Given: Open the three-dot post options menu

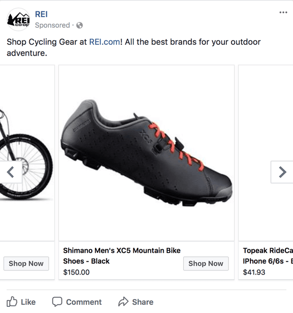Looking at the screenshot, I should [x=283, y=12].
